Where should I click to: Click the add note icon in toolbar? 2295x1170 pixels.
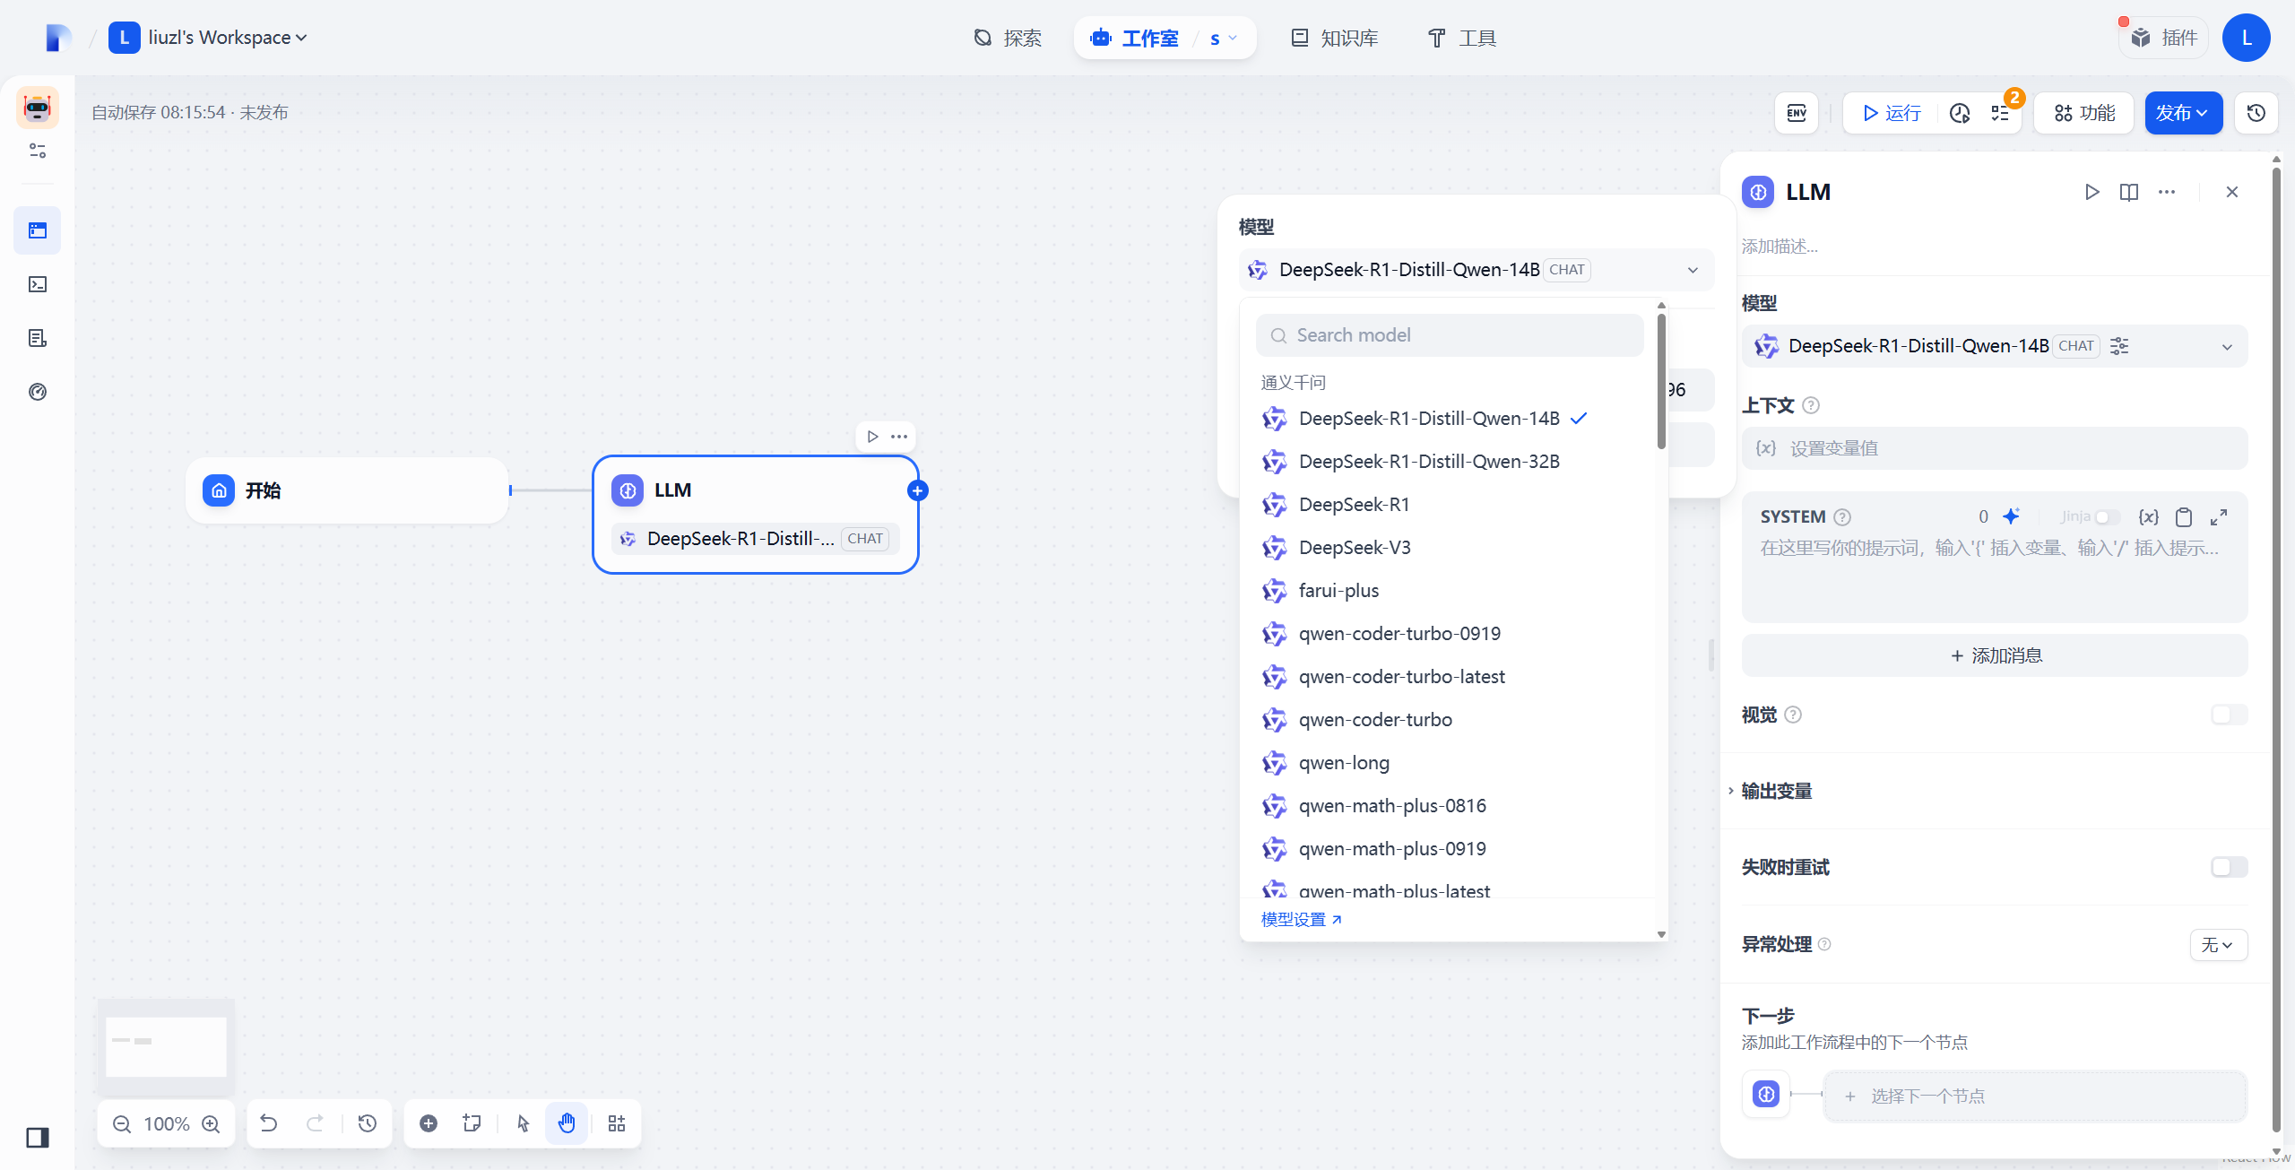[472, 1123]
